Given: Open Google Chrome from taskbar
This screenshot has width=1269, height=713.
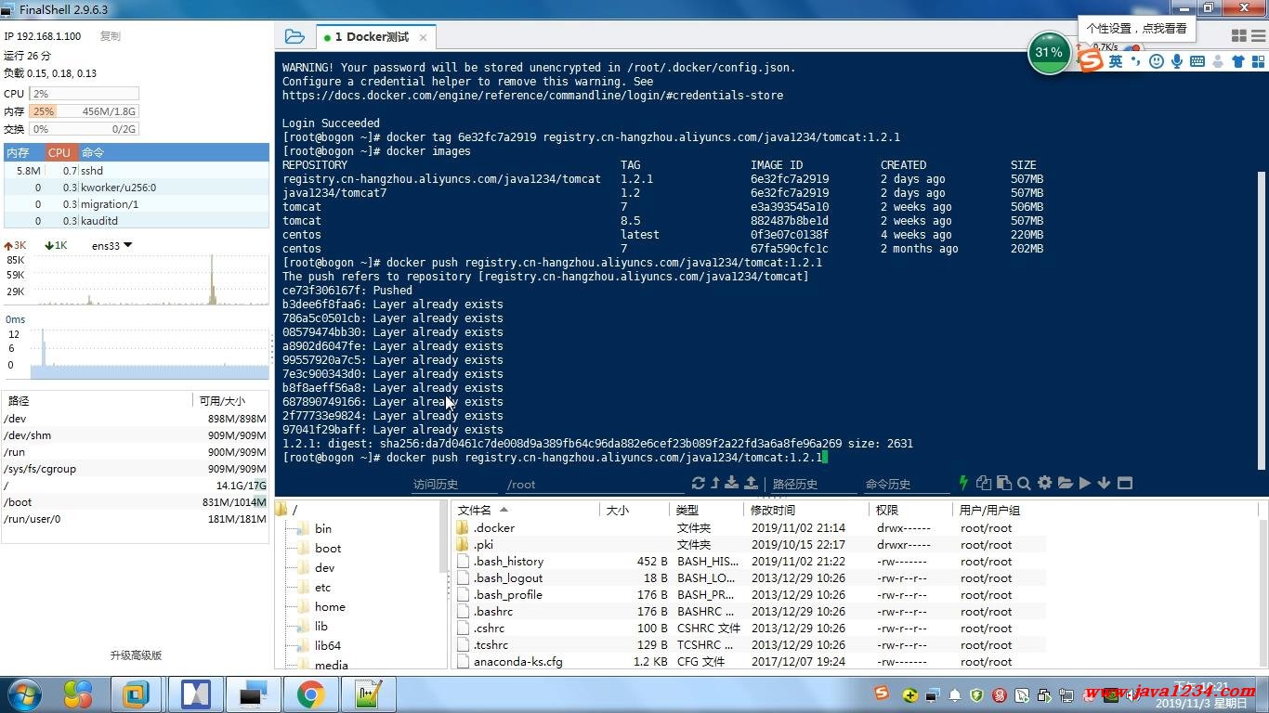Looking at the screenshot, I should click(310, 694).
